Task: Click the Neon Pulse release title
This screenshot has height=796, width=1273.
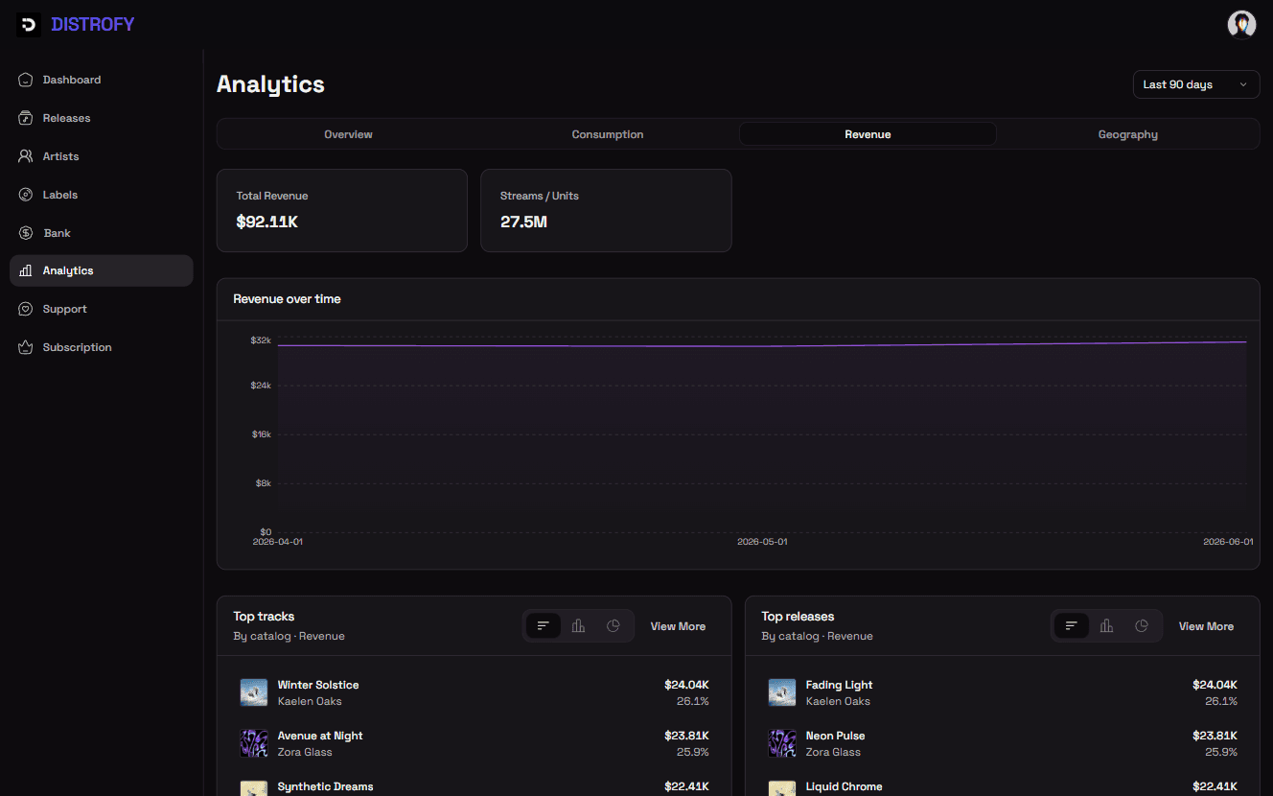Action: pyautogui.click(x=836, y=736)
